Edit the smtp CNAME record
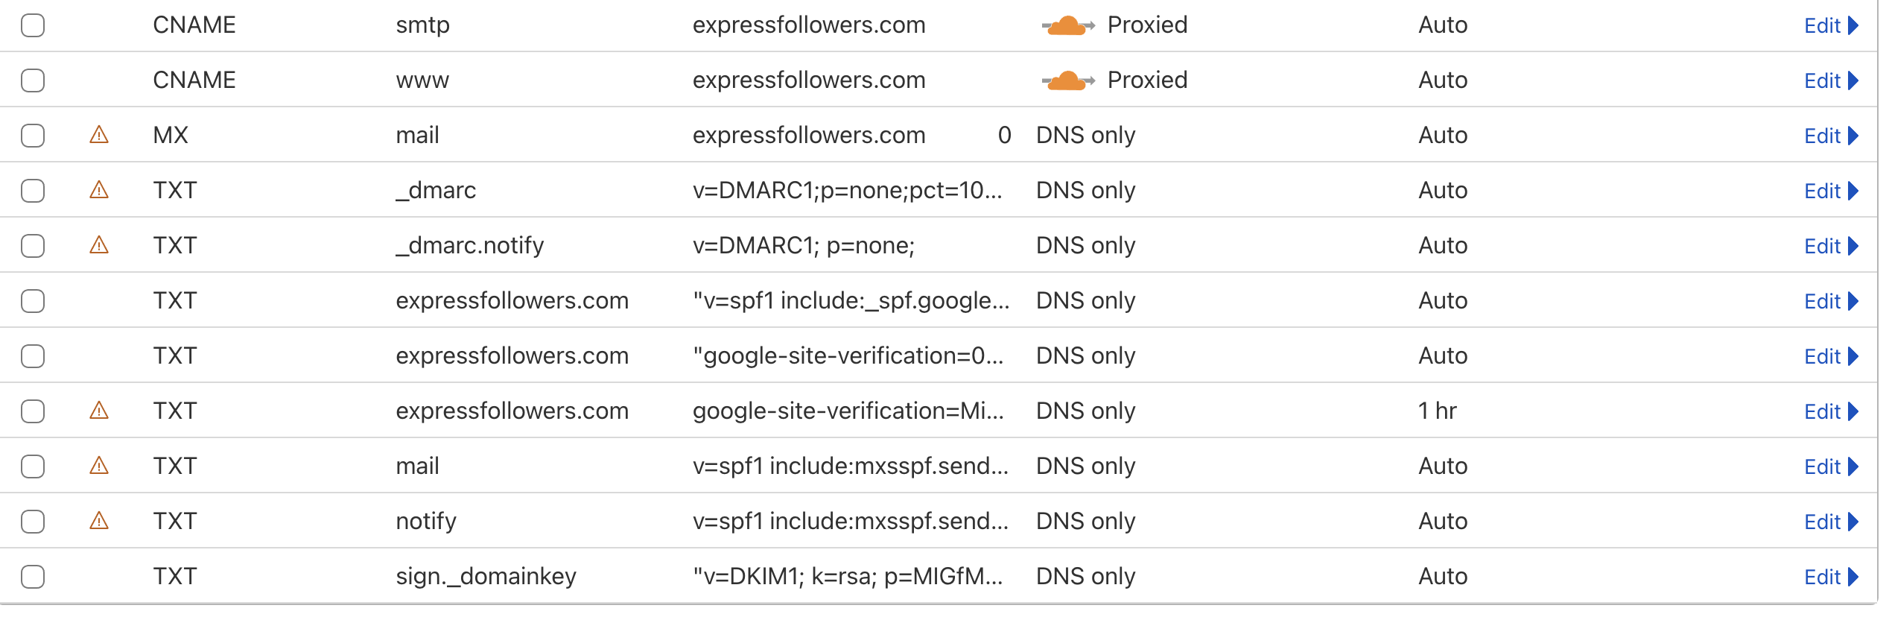The image size is (1889, 620). click(1822, 25)
